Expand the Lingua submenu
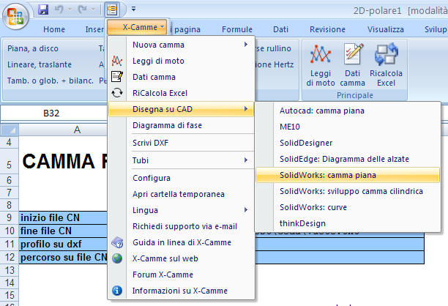 coord(182,210)
